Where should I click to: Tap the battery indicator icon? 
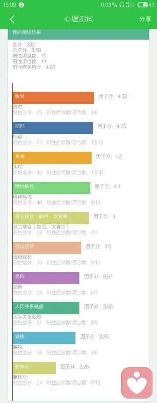point(142,5)
